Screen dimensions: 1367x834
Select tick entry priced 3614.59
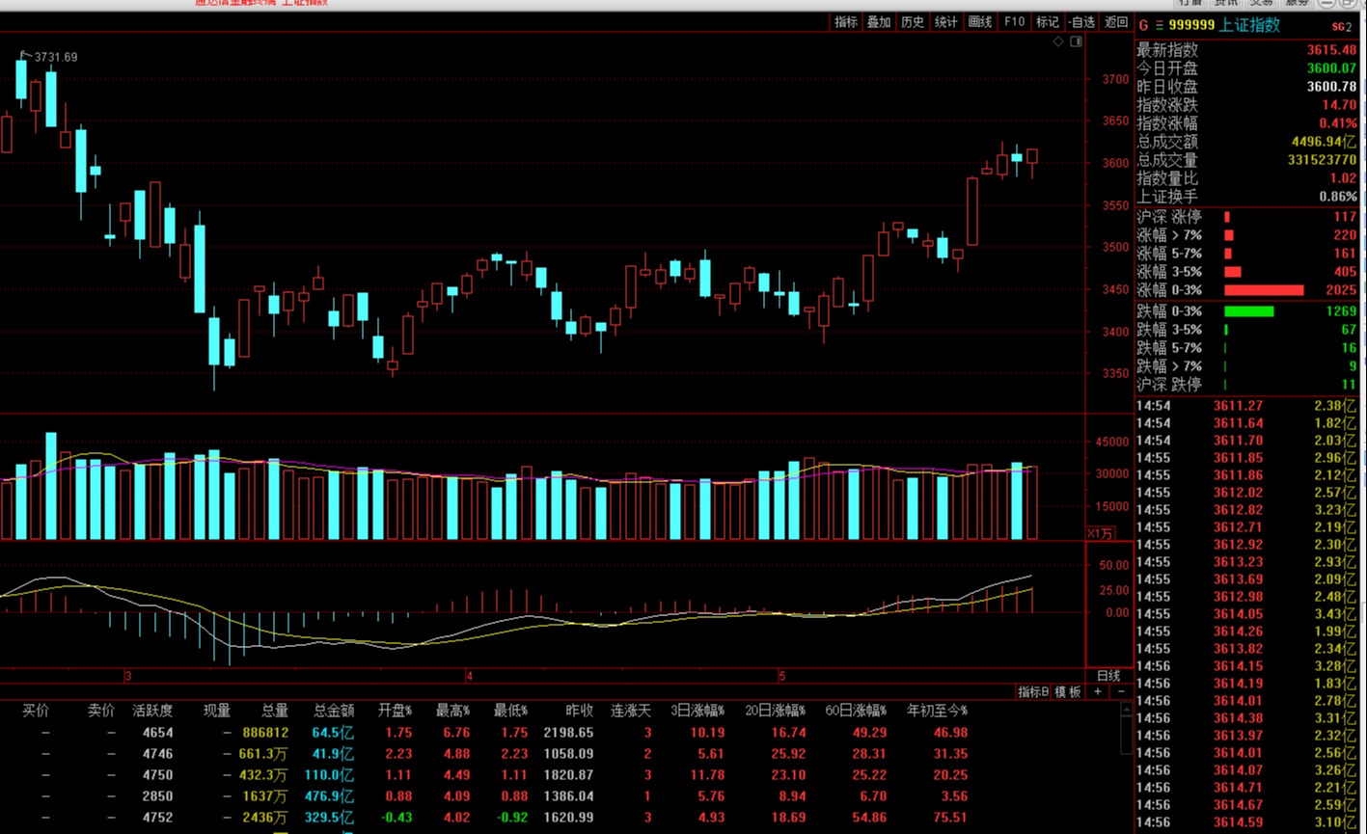click(1245, 822)
